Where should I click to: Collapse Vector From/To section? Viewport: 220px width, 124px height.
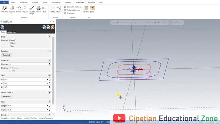click(49, 92)
